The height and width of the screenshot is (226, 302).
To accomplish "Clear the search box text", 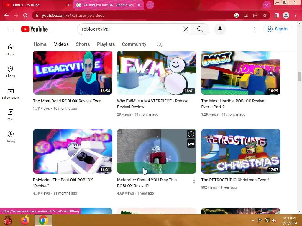I will pyautogui.click(x=186, y=29).
